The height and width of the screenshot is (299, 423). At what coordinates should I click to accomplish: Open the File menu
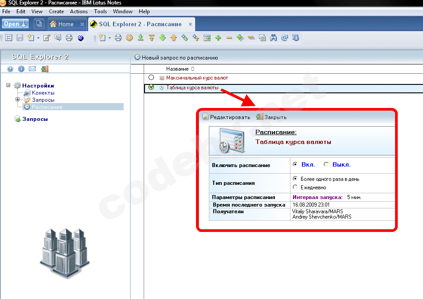coord(6,12)
